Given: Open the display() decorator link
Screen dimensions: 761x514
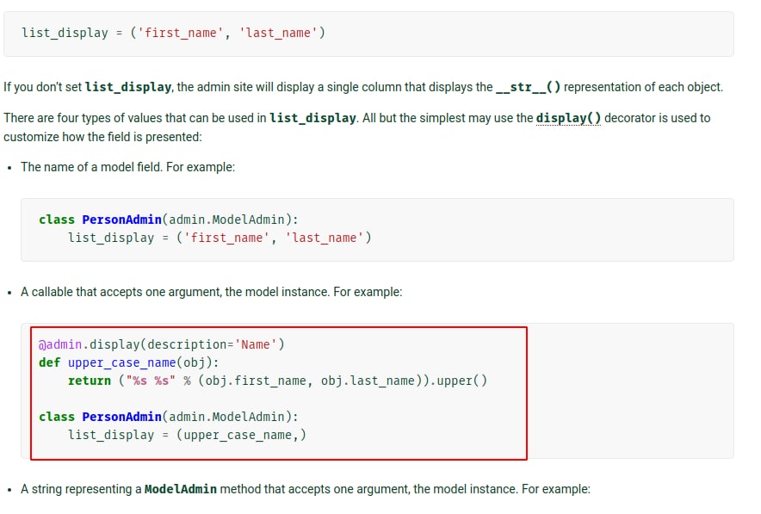Looking at the screenshot, I should pyautogui.click(x=568, y=118).
